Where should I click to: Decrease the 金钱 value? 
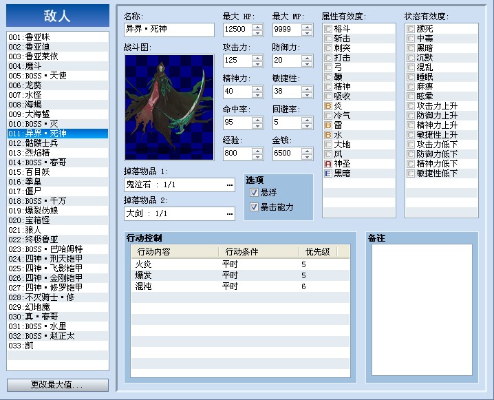click(307, 156)
